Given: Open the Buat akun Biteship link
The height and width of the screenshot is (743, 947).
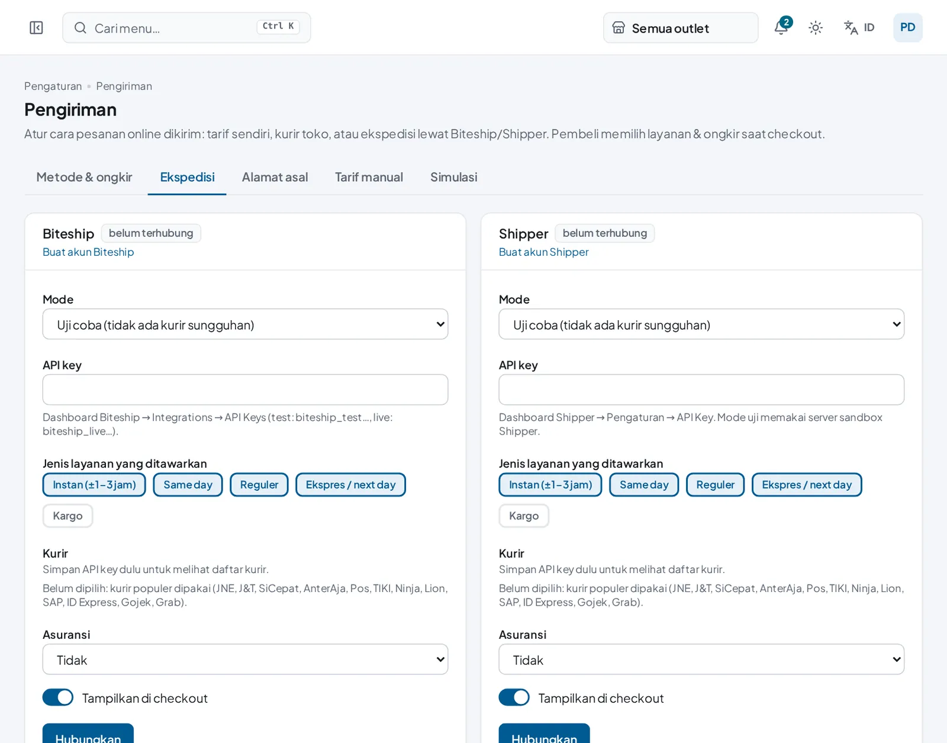Looking at the screenshot, I should 88,252.
